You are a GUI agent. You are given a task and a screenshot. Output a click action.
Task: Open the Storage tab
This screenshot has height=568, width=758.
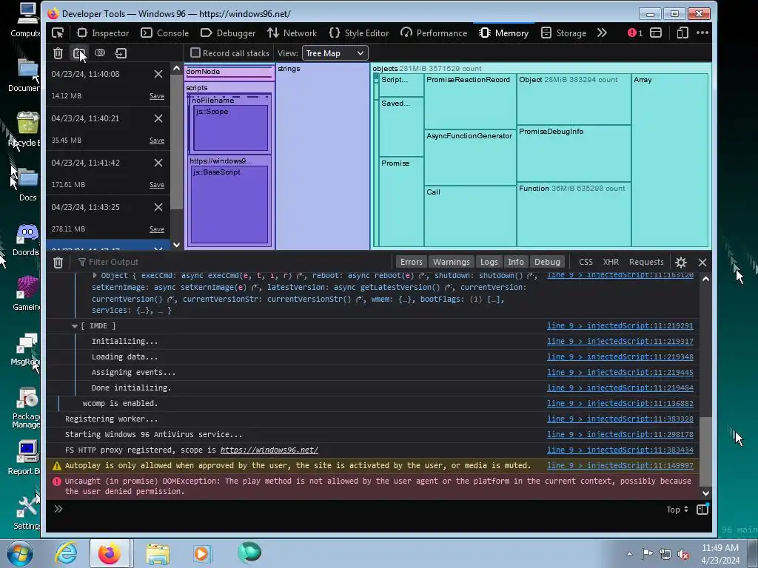point(563,33)
